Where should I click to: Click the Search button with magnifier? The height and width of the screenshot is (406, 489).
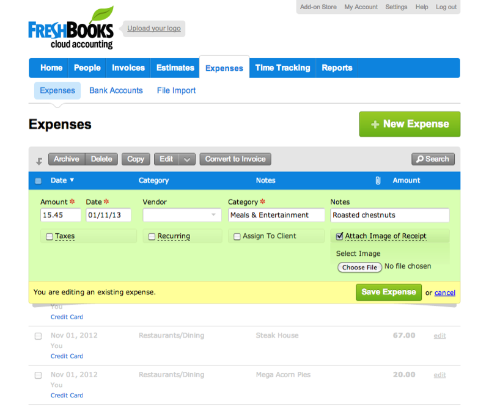pos(433,159)
